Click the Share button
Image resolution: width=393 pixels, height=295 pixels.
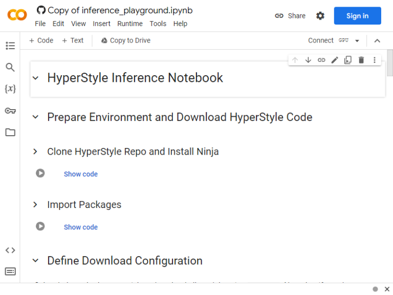[290, 16]
